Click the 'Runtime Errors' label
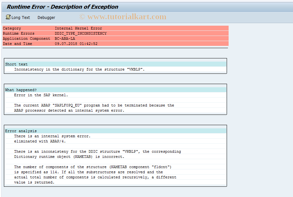The image size is (293, 197). (18, 33)
